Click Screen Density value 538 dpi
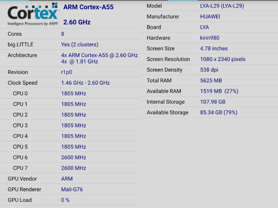 [x=209, y=70]
